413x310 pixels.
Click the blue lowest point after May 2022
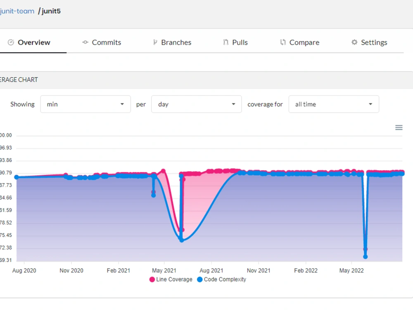pyautogui.click(x=366, y=257)
